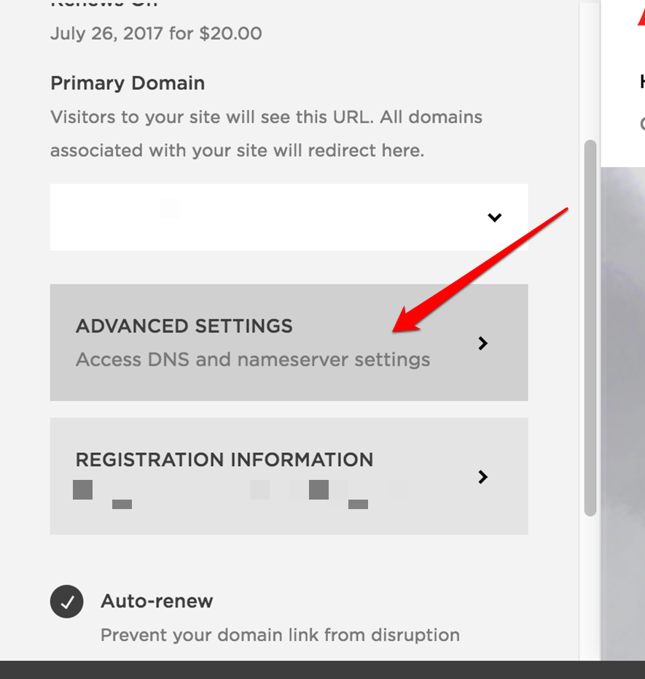Viewport: 645px width, 679px height.
Task: Click the redacted registration details line
Action: coord(240,494)
